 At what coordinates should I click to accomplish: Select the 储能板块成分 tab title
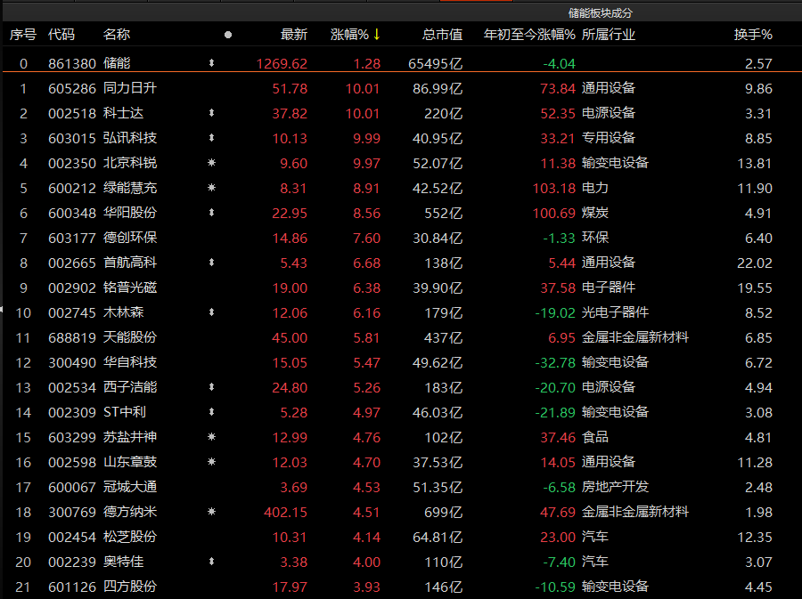tap(600, 12)
